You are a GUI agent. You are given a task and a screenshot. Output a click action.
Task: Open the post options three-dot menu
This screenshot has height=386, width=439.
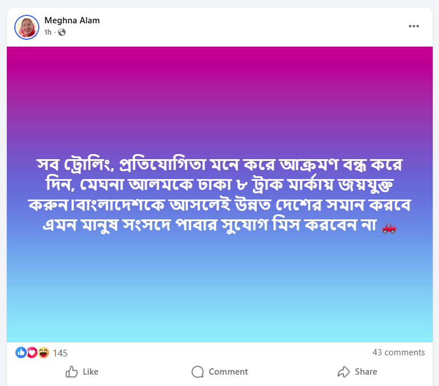point(414,26)
